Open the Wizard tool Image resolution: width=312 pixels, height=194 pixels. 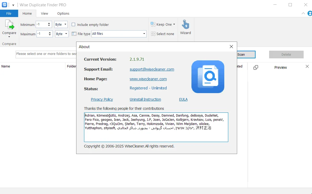pos(185,27)
